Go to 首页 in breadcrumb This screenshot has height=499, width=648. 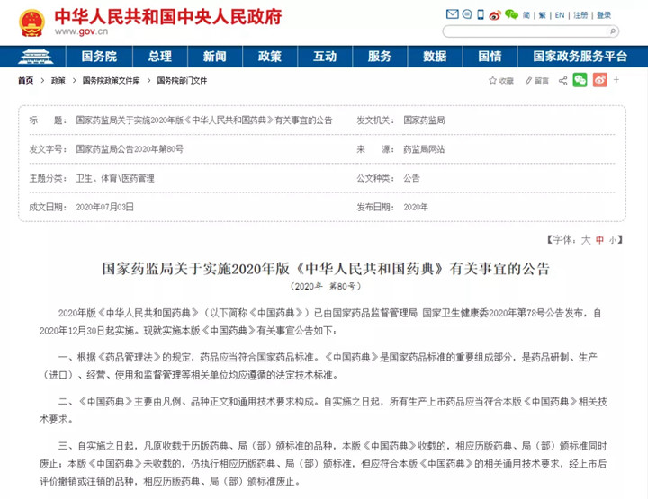[25, 81]
